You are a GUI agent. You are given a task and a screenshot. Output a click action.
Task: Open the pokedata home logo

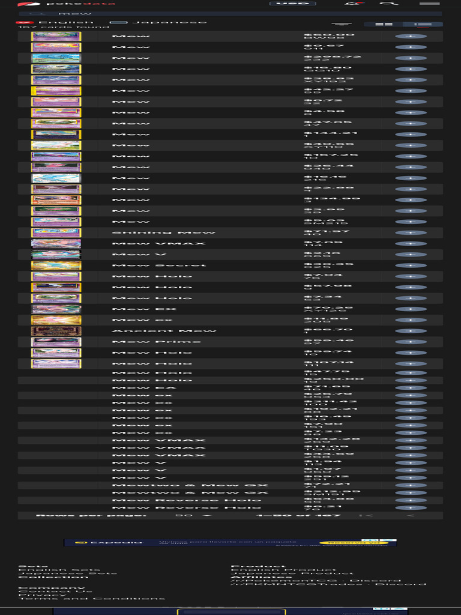tap(67, 4)
